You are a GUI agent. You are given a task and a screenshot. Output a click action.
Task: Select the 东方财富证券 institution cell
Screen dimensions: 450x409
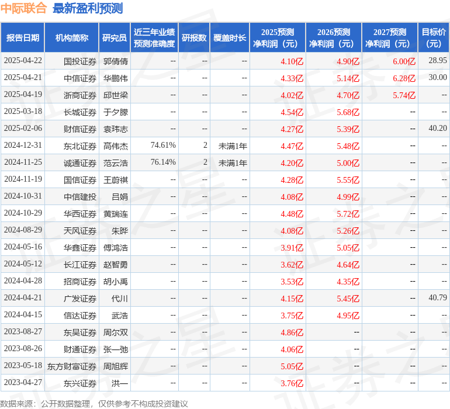72,366
